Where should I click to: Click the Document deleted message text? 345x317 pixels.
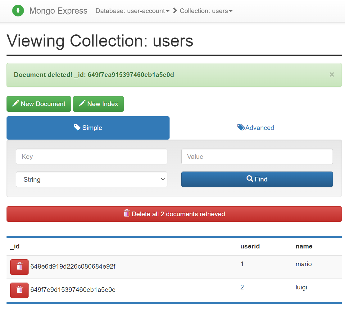[94, 75]
